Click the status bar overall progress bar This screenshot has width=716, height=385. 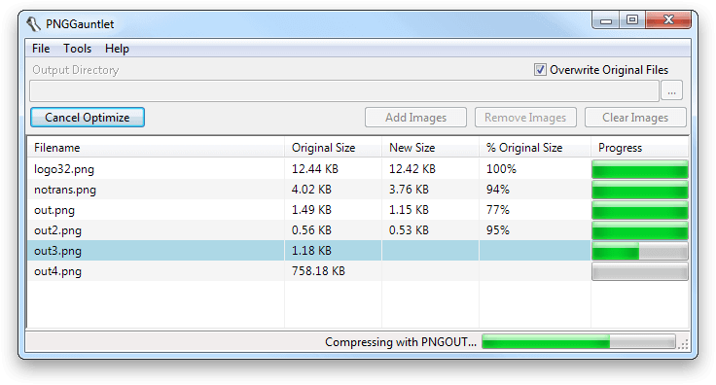[x=579, y=341]
